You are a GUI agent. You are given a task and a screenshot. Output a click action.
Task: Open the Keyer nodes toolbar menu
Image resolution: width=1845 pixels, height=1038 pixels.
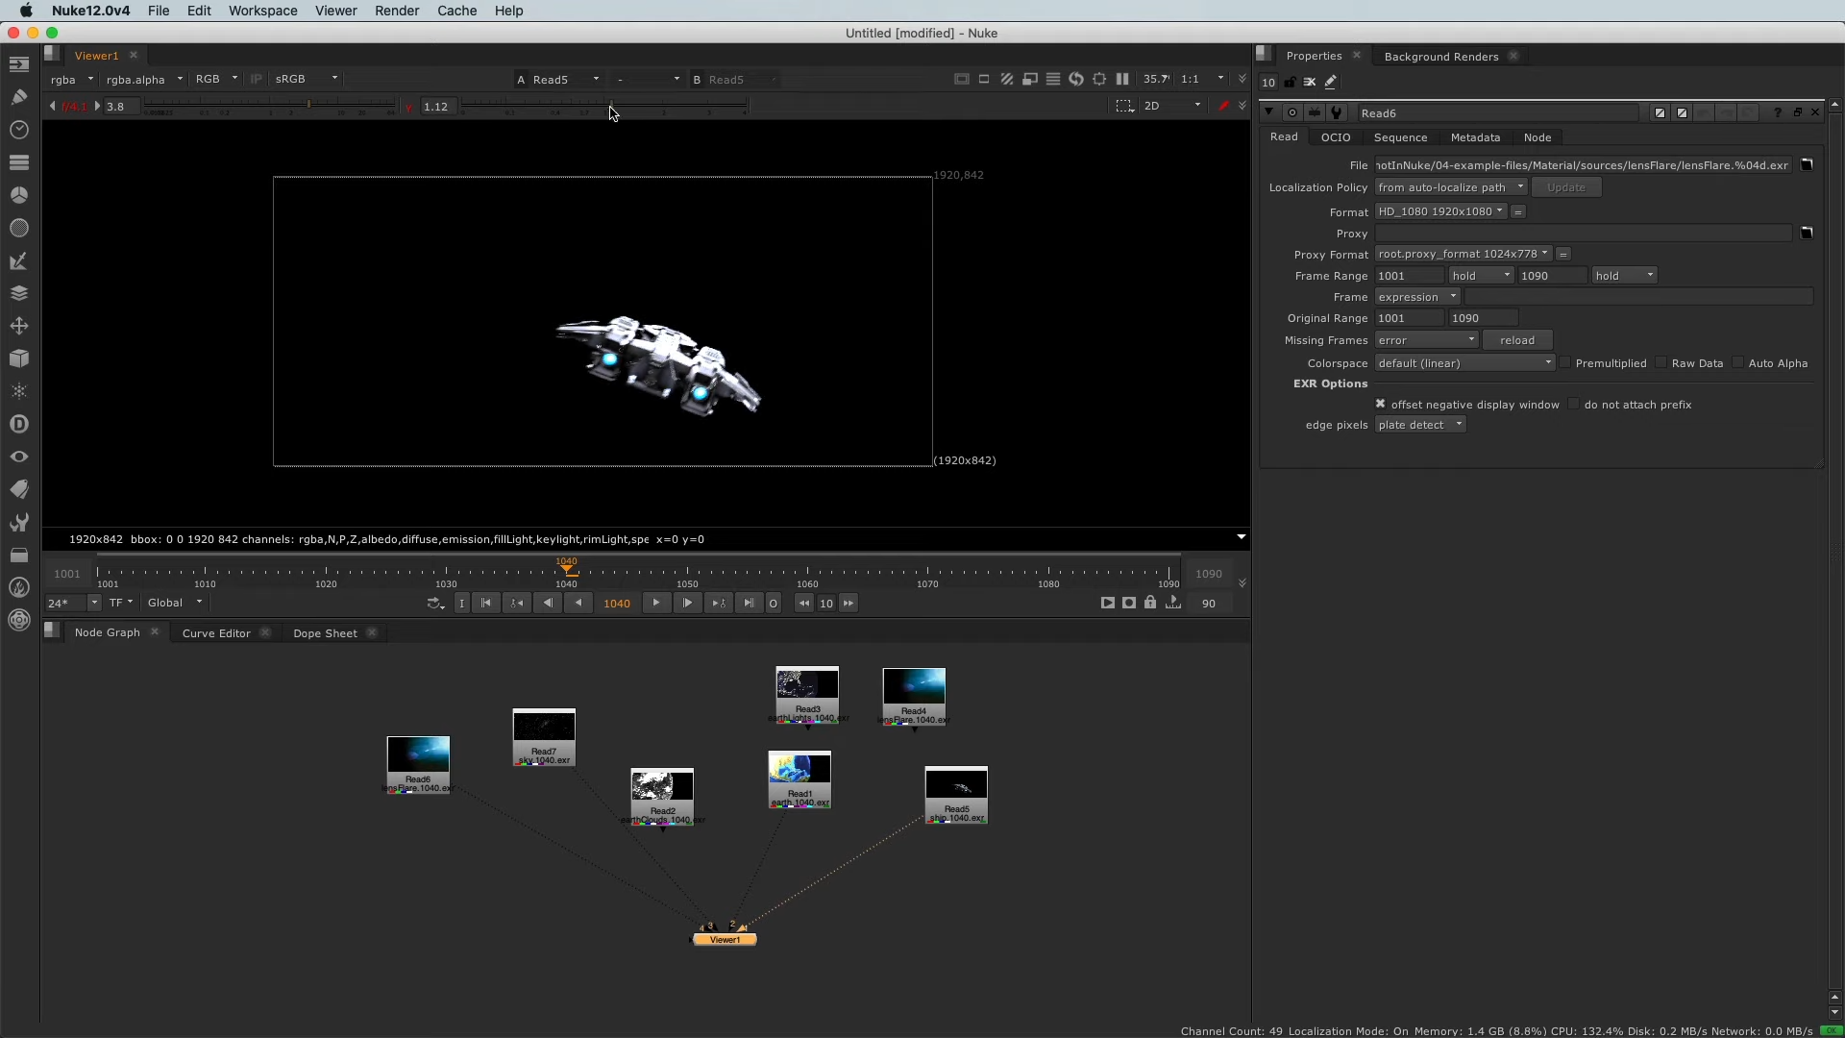pos(18,260)
